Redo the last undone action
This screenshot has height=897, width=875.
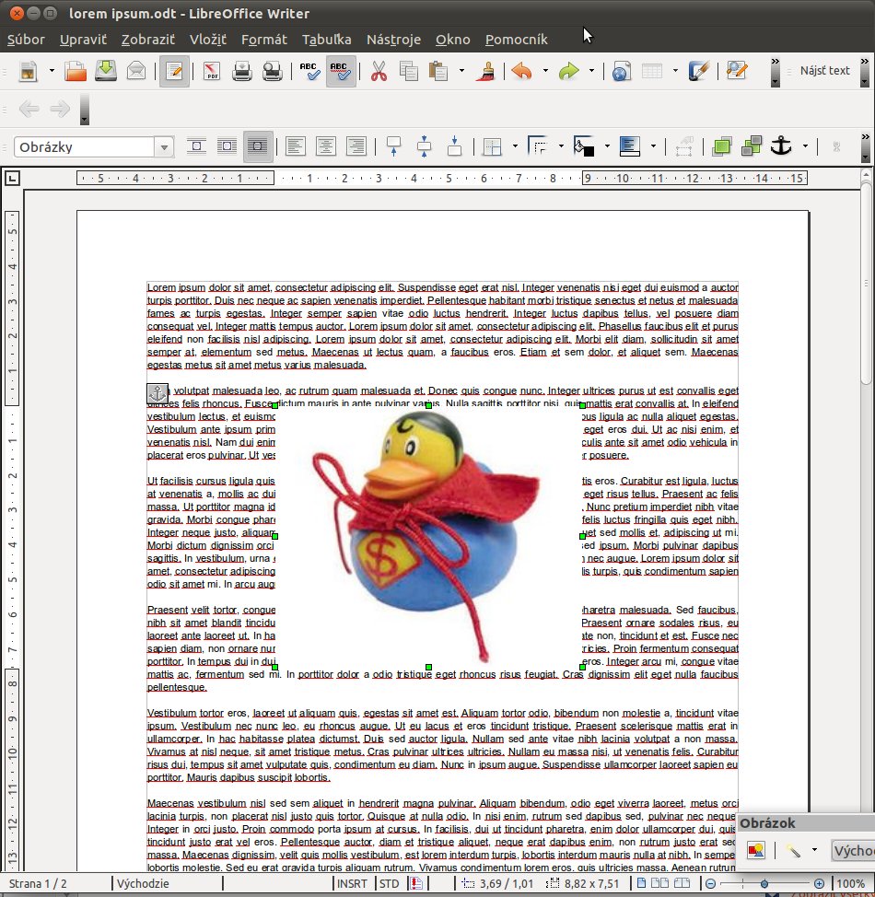click(568, 71)
